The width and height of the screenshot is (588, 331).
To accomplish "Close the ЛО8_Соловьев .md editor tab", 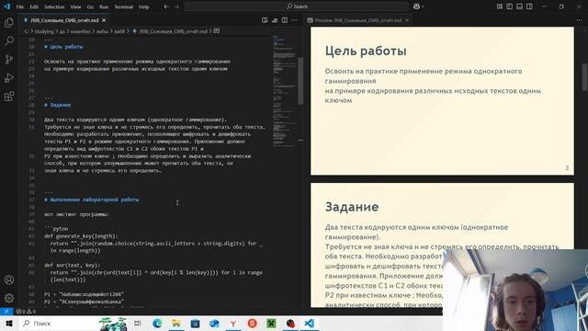I will tap(104, 20).
